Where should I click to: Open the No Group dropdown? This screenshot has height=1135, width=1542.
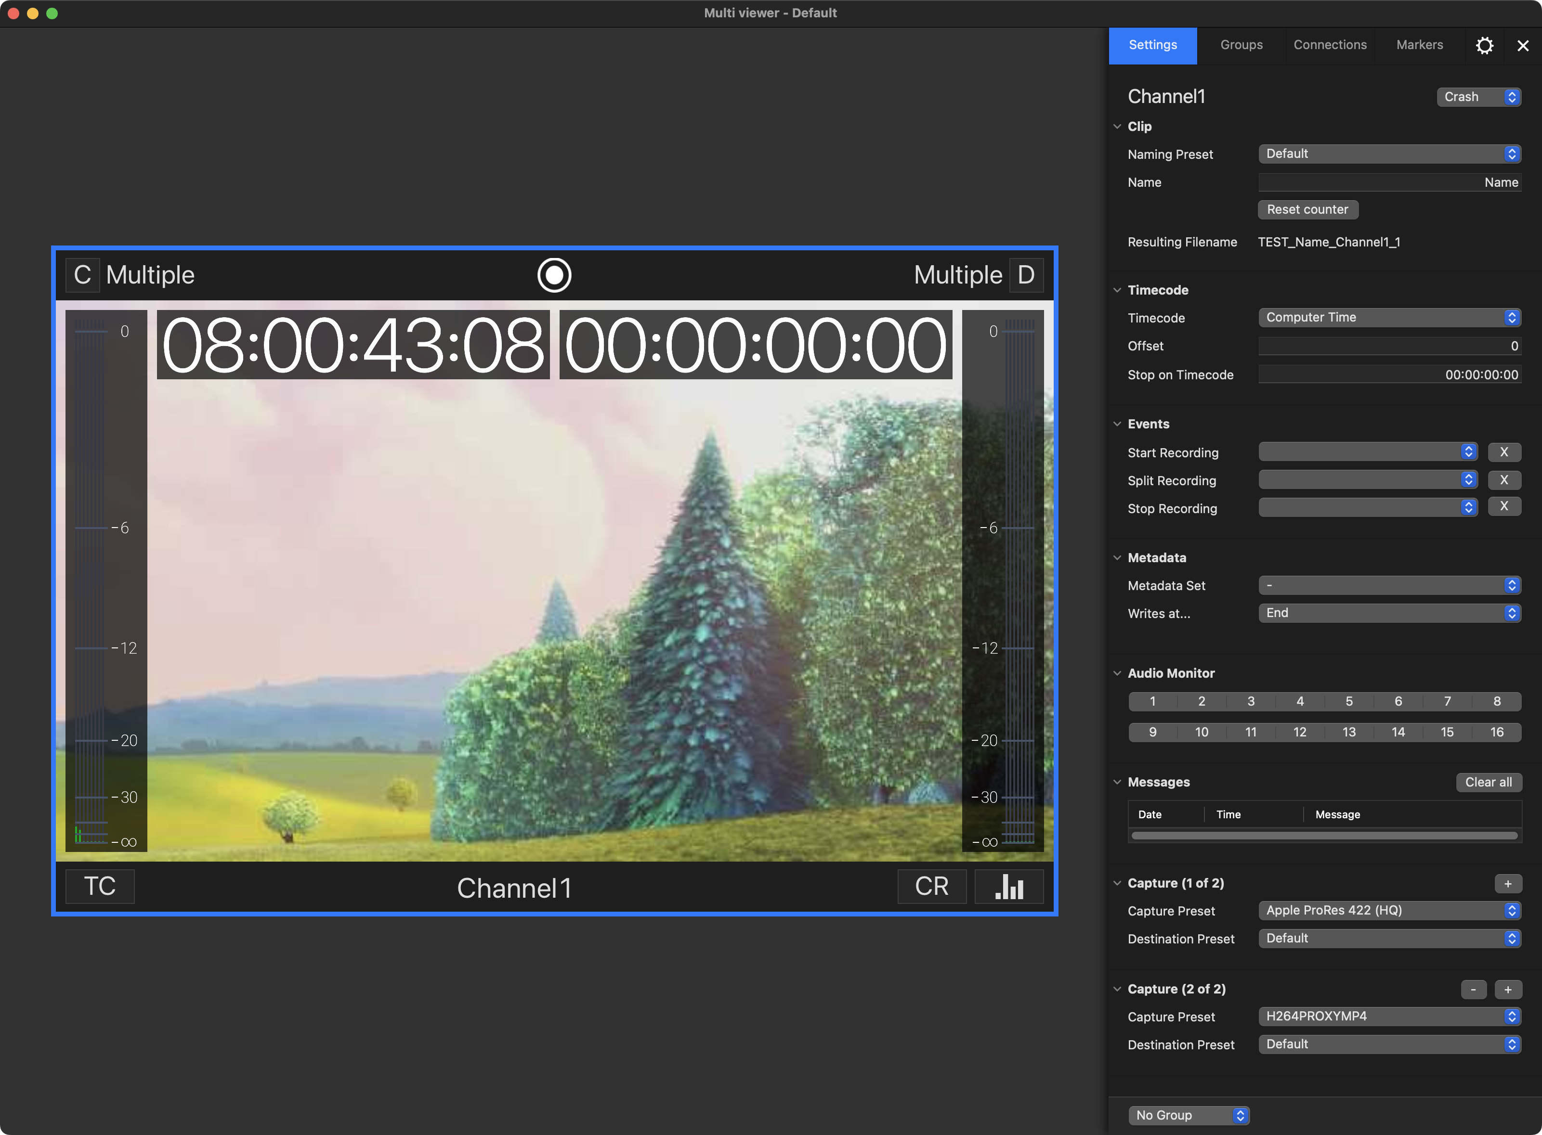tap(1189, 1116)
